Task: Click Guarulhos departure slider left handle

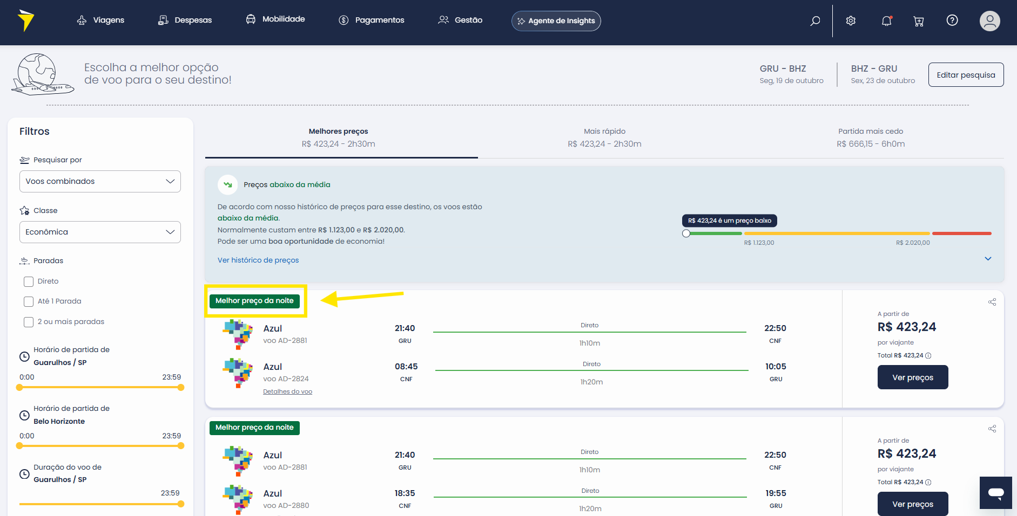Action: [x=19, y=387]
